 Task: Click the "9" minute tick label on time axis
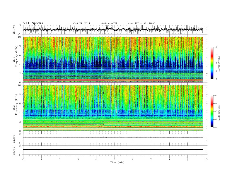(187, 159)
